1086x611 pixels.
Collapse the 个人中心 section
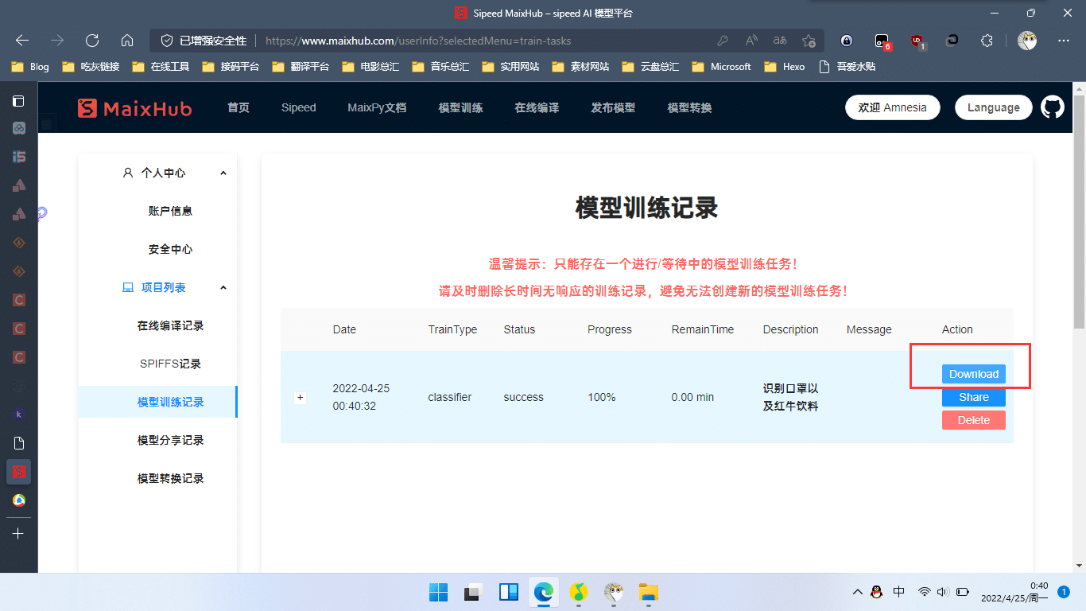pos(223,172)
